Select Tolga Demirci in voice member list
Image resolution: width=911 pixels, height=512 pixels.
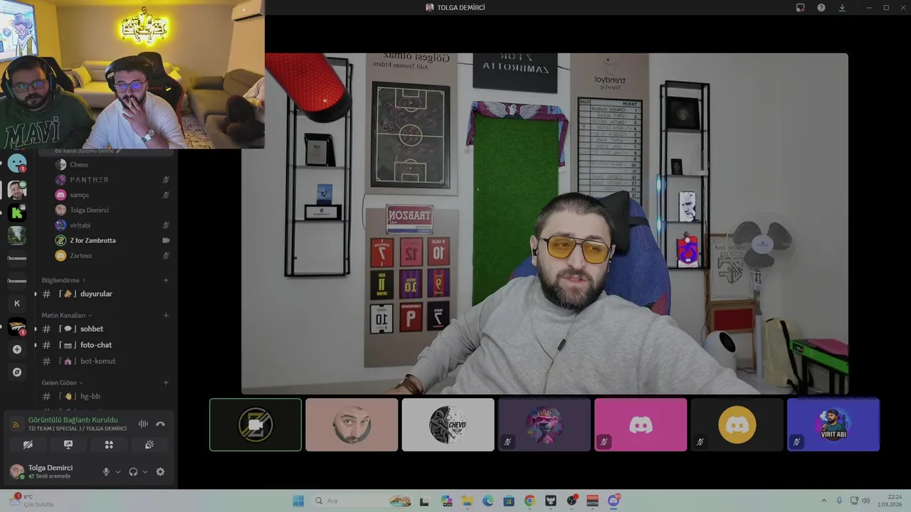point(112,210)
